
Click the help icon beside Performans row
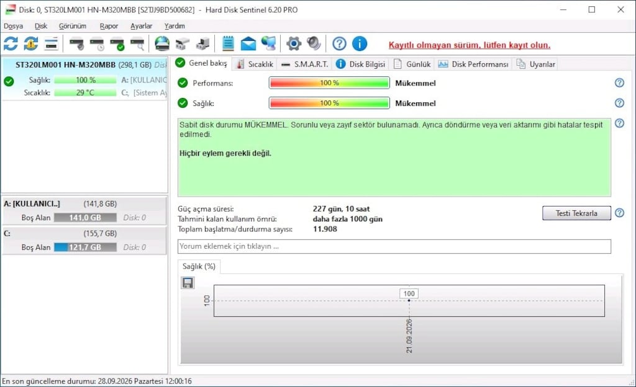click(x=619, y=82)
